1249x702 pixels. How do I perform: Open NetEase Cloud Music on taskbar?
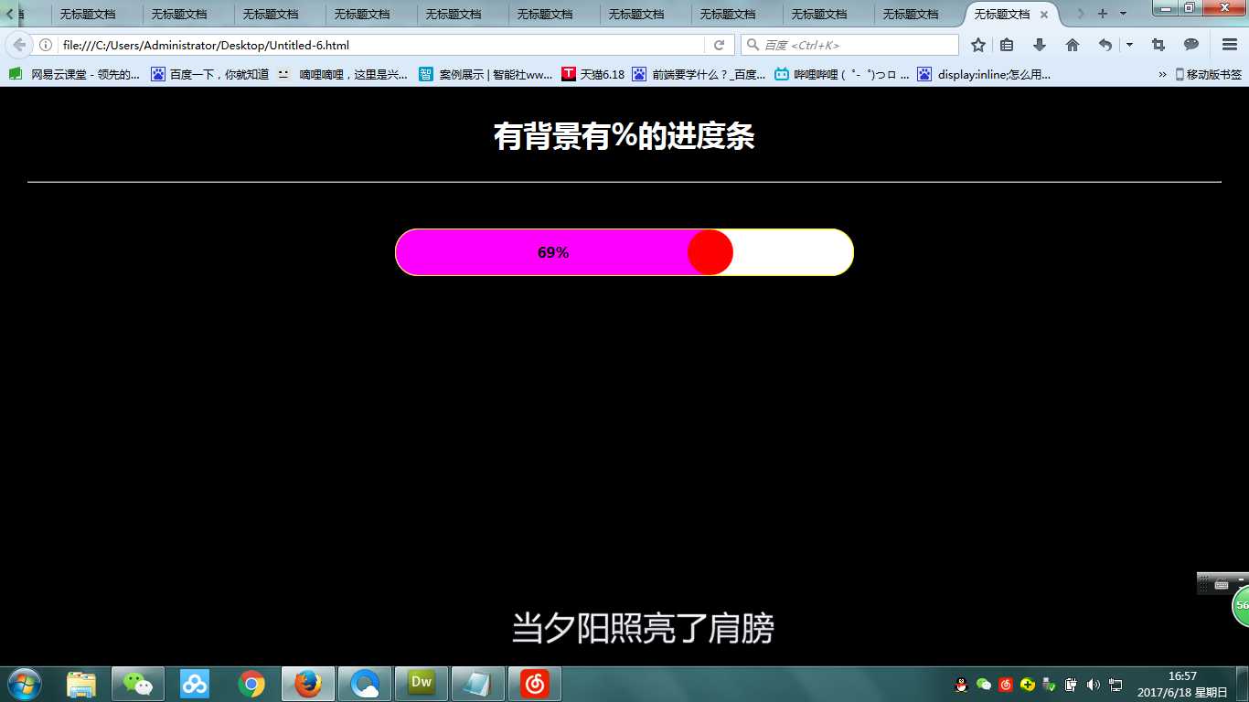(x=535, y=684)
